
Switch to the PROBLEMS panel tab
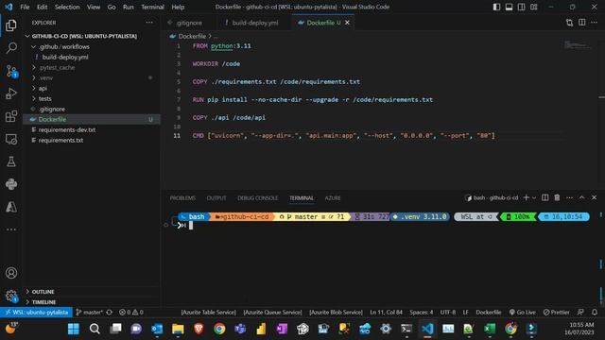click(x=182, y=197)
